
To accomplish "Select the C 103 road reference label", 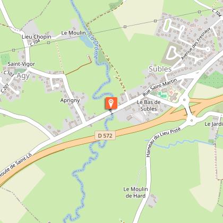I will pos(8,74).
